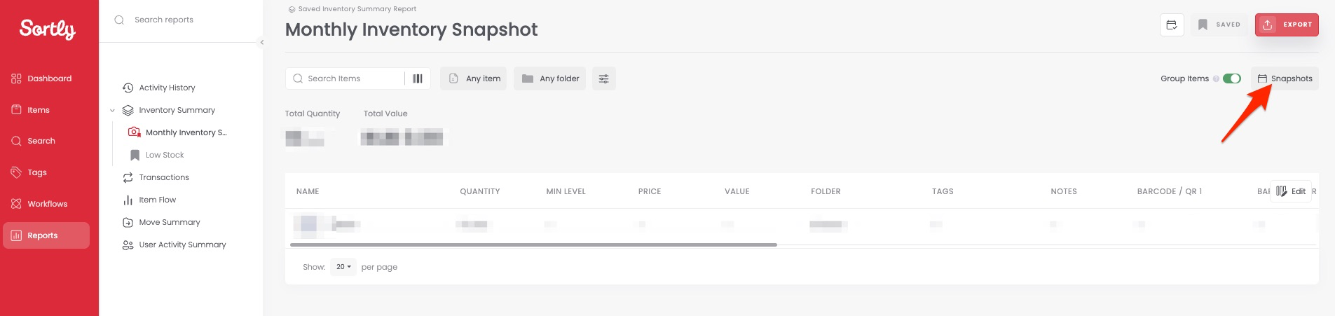Open the Snapshots button

[1285, 78]
